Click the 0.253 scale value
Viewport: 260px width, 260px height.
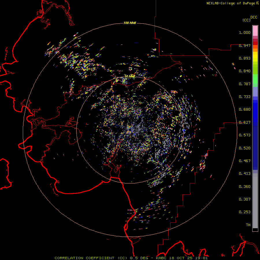coord(245,212)
